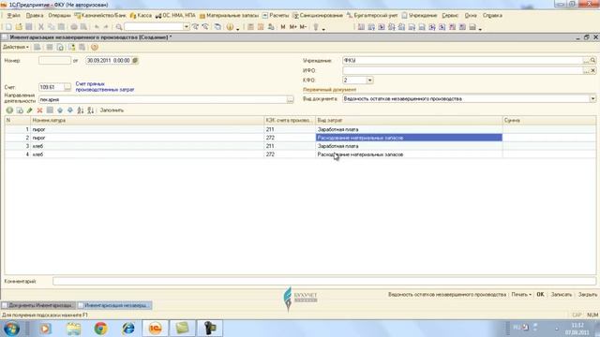Open selection button for ИФО field
The height and width of the screenshot is (337, 600).
[x=586, y=71]
